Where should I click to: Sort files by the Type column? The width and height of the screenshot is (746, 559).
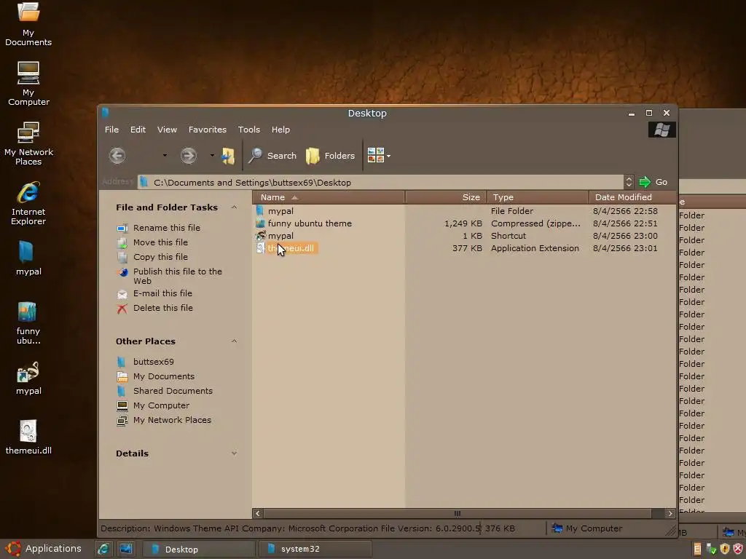click(x=538, y=197)
